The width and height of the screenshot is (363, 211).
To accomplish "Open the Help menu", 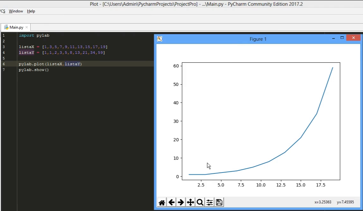I will click(31, 11).
